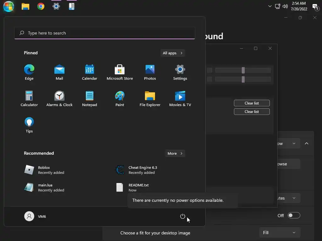This screenshot has width=322, height=241.
Task: Open the main.lua recommended file
Action: (x=44, y=187)
